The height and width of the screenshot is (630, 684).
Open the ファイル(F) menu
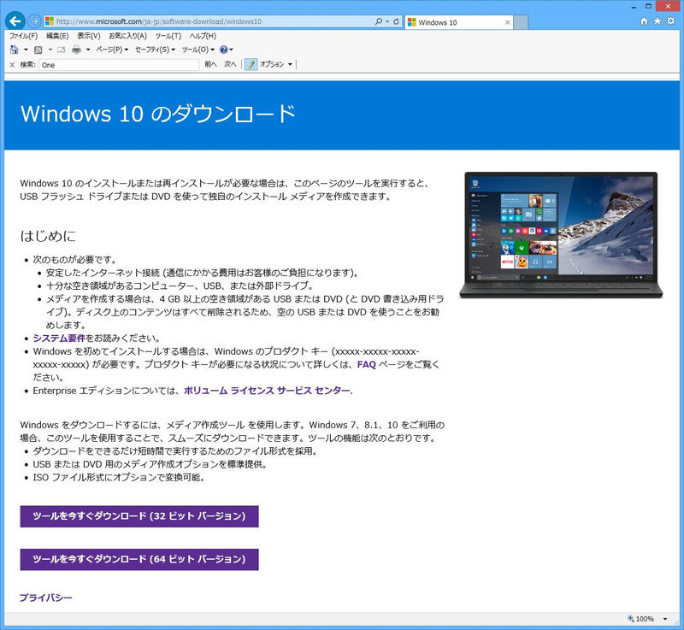click(24, 36)
